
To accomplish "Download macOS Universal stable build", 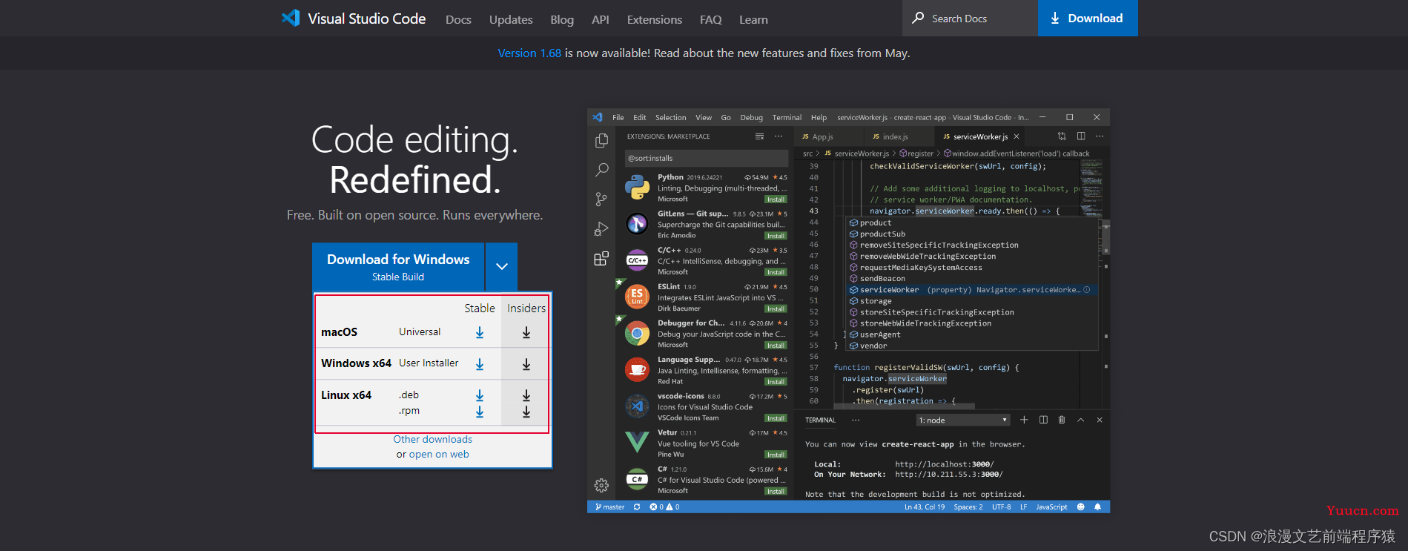I will (480, 333).
